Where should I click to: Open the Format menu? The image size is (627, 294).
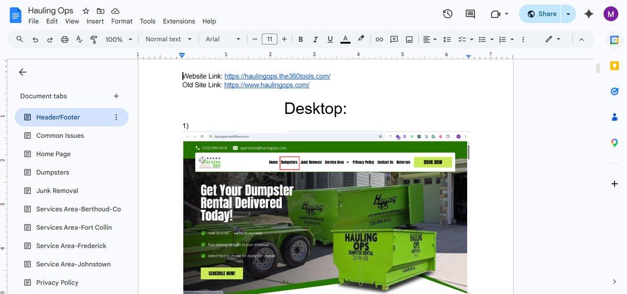tap(122, 21)
